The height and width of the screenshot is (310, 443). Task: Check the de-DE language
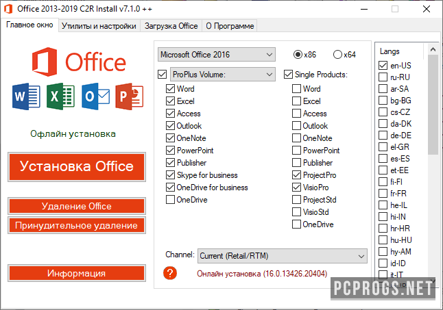[383, 135]
